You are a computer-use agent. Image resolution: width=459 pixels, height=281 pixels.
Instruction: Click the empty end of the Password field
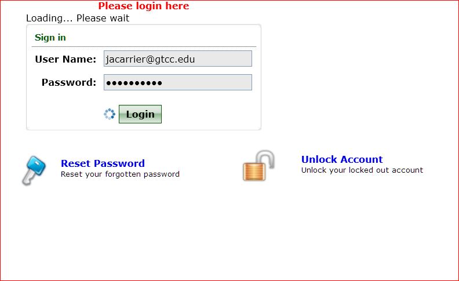pyautogui.click(x=206, y=82)
